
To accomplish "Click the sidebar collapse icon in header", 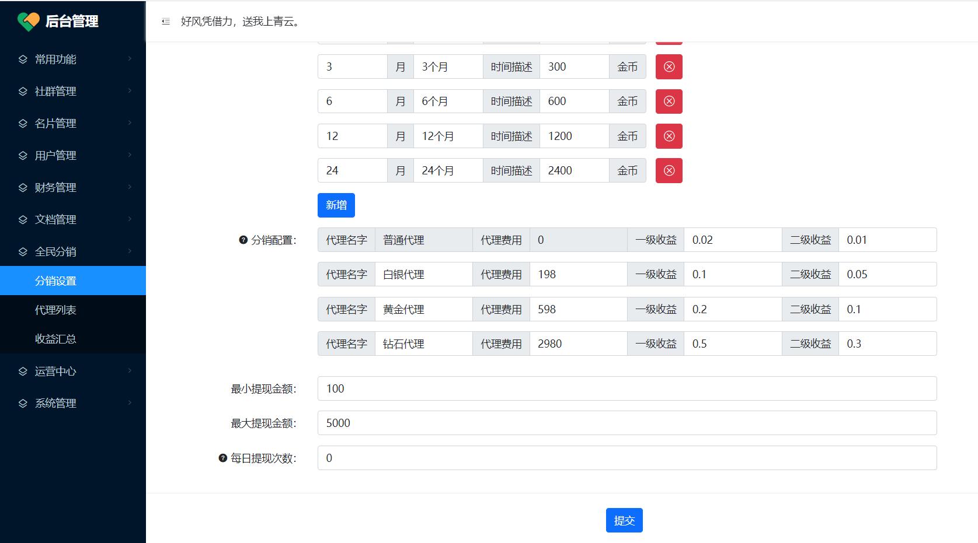I will coord(166,22).
